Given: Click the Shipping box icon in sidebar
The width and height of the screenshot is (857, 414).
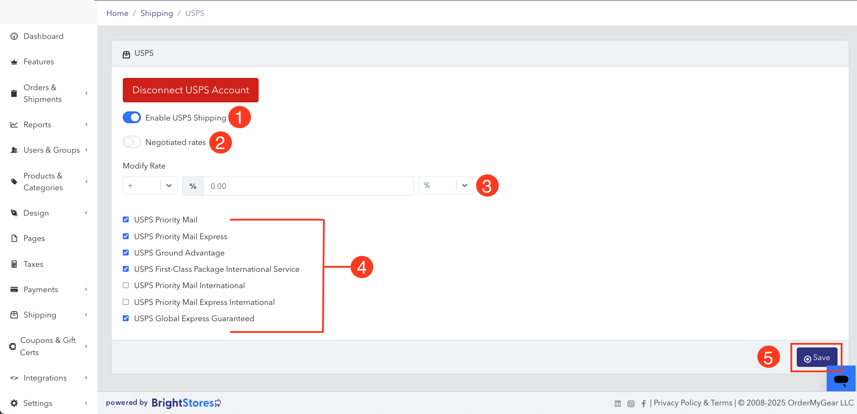Looking at the screenshot, I should (x=14, y=315).
